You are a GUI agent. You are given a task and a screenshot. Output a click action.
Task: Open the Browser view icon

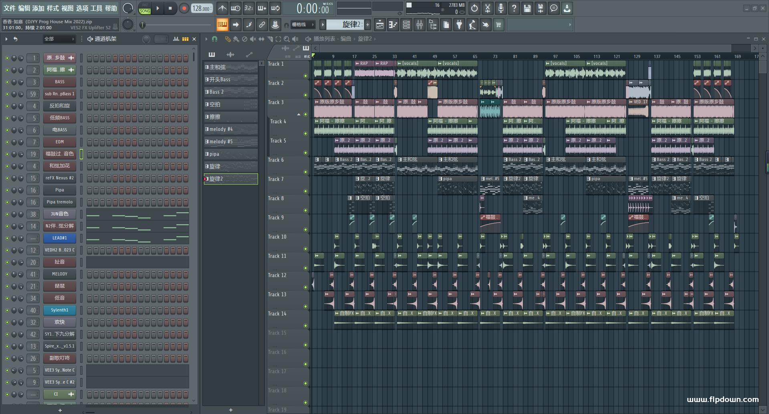click(x=433, y=25)
